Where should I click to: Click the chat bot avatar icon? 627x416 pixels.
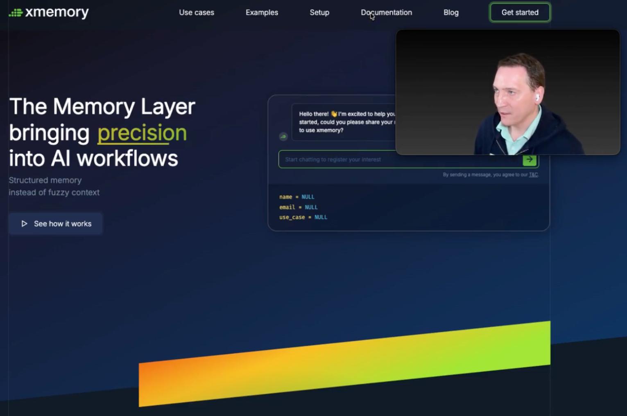pyautogui.click(x=283, y=137)
